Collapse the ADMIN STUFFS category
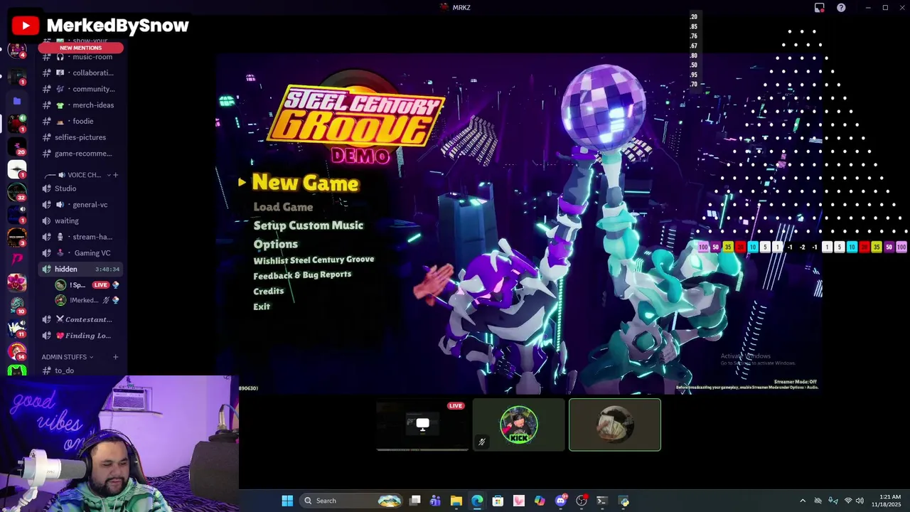 (67, 357)
